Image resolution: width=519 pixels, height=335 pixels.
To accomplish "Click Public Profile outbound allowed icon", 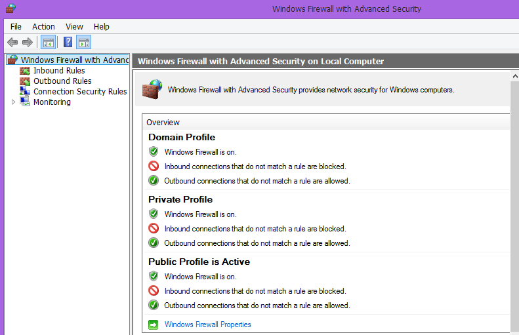I will [154, 305].
